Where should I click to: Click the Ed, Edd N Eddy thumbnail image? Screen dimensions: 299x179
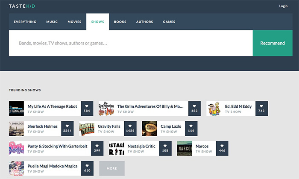click(214, 109)
